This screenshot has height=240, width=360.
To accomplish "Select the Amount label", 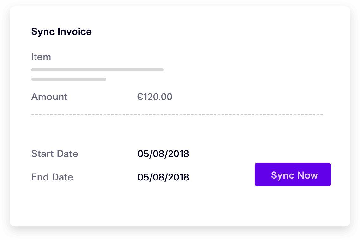I will click(49, 97).
